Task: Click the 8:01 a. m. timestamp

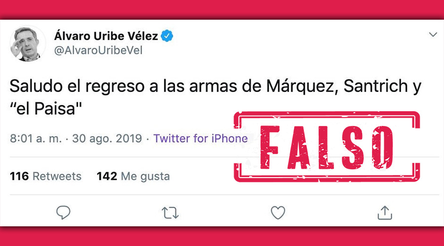Action: 36,138
